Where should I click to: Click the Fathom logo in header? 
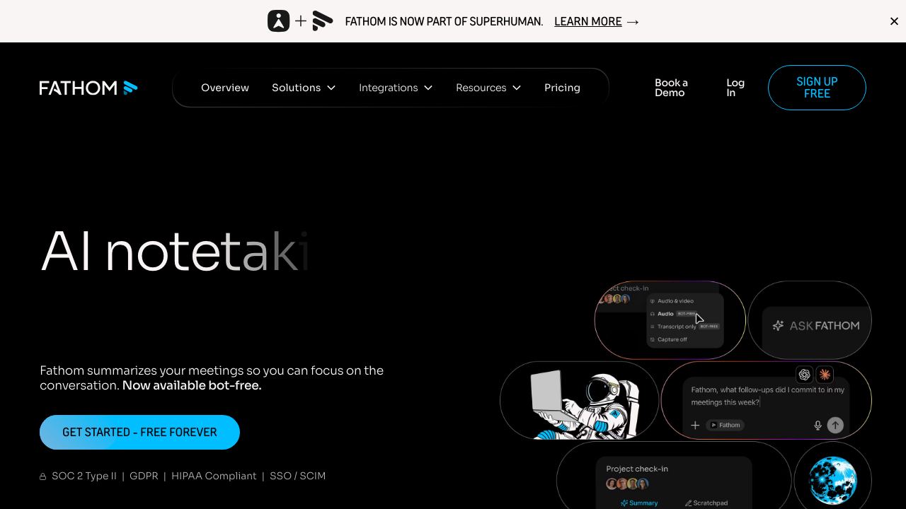coord(88,88)
